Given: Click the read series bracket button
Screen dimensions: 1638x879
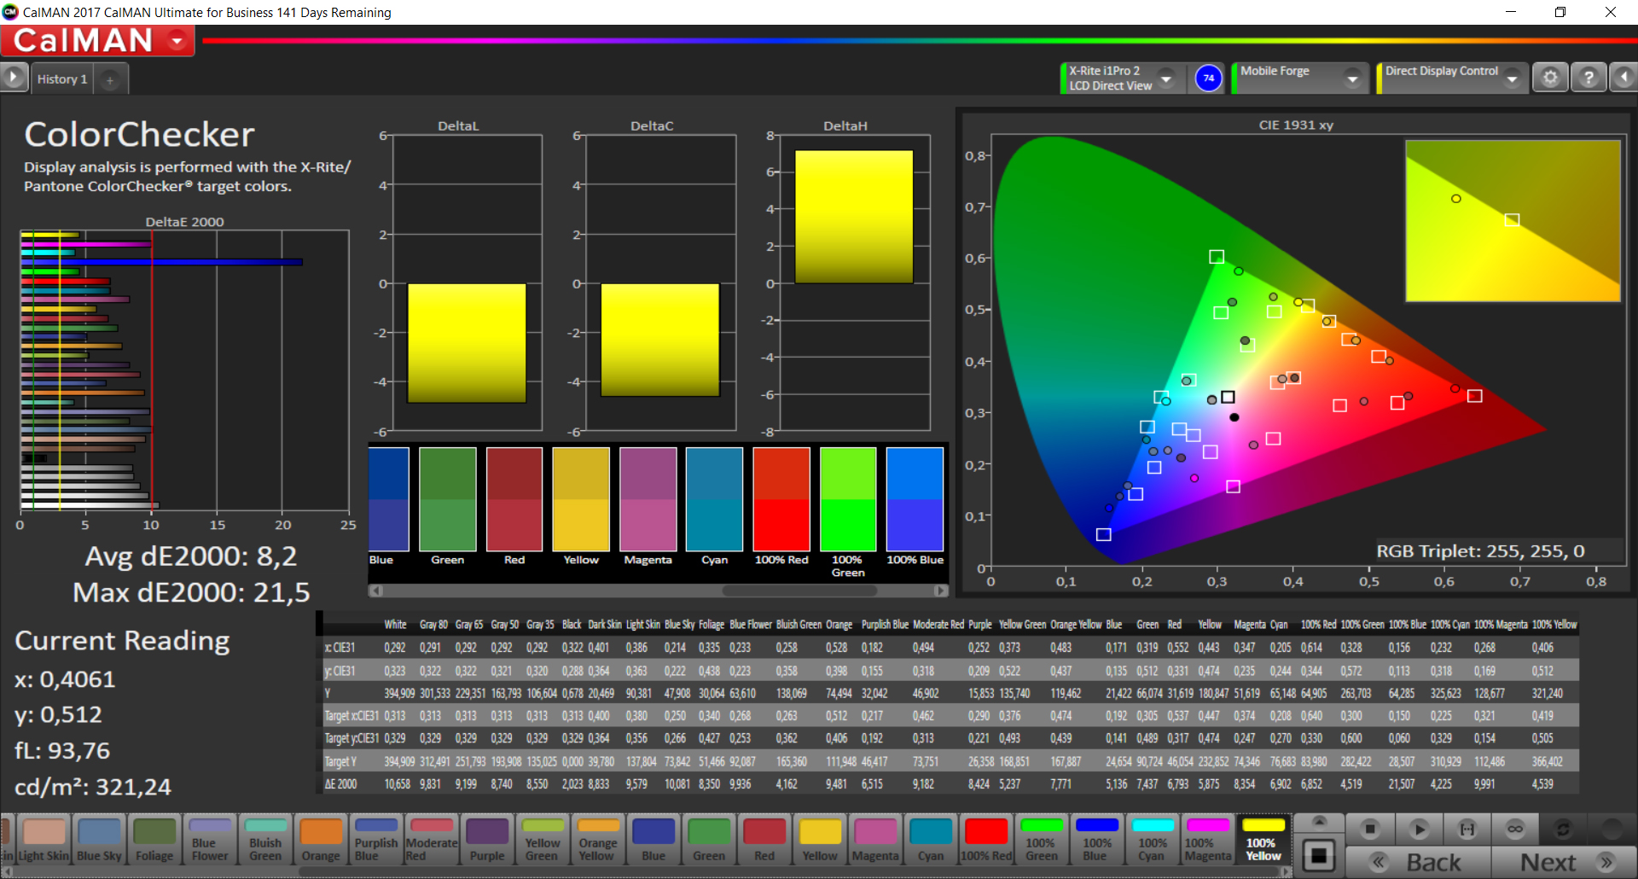Looking at the screenshot, I should (1467, 829).
